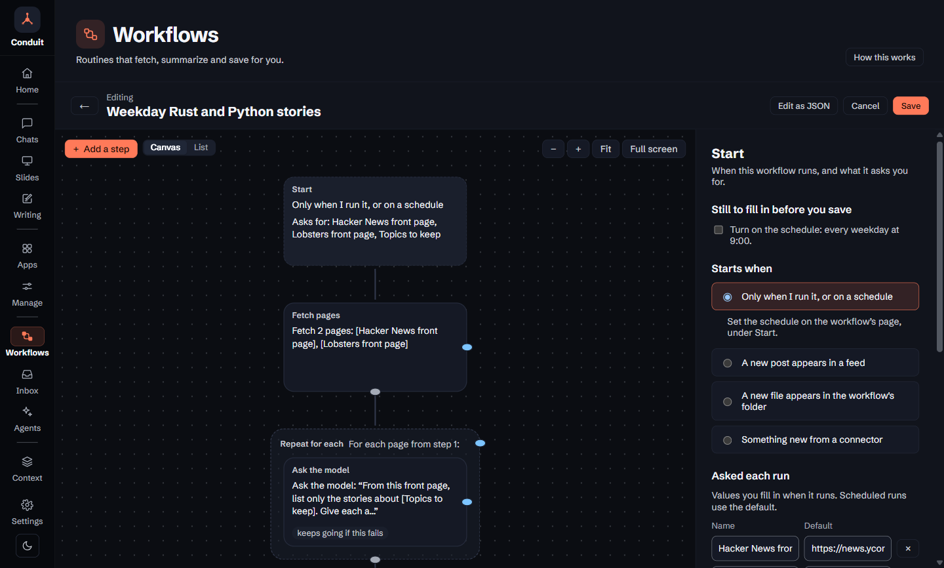Save the workflow
Image resolution: width=944 pixels, height=568 pixels.
[911, 106]
